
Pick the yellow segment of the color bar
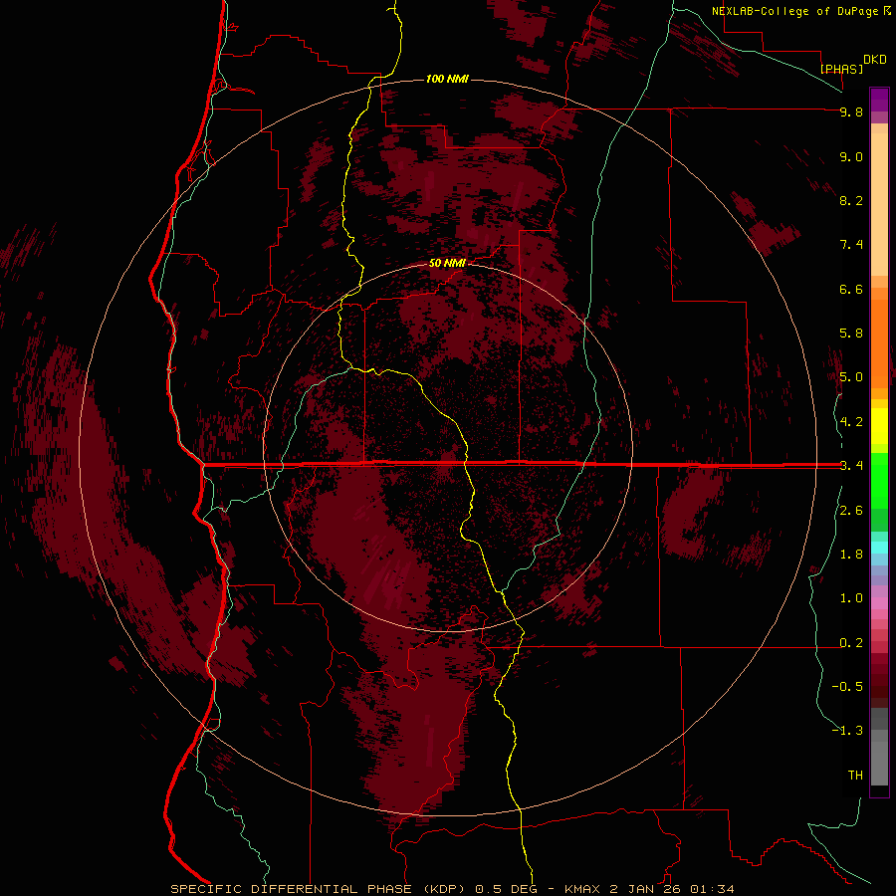click(x=879, y=426)
